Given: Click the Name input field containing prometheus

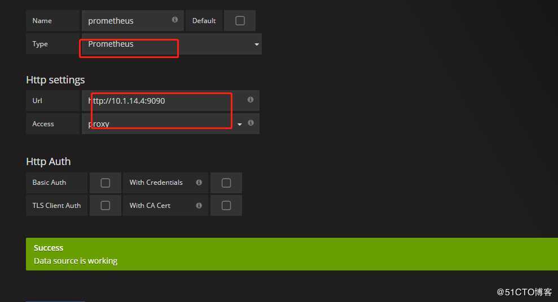Looking at the screenshot, I should coord(133,21).
